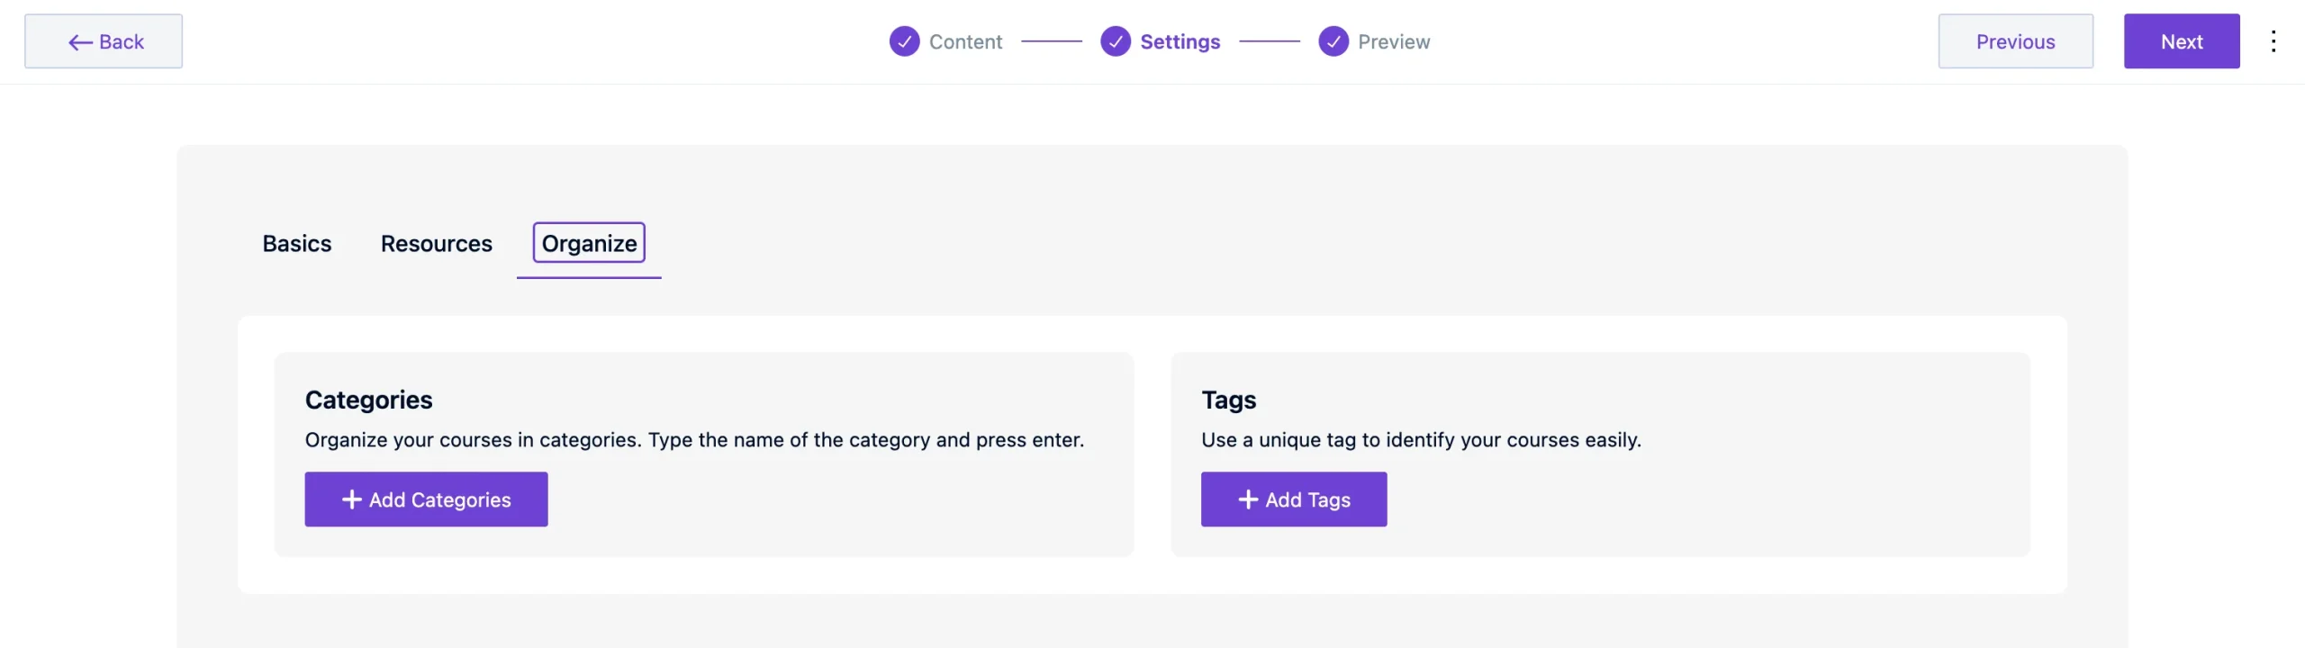Select the Organize tab
This screenshot has height=648, width=2305.
589,243
